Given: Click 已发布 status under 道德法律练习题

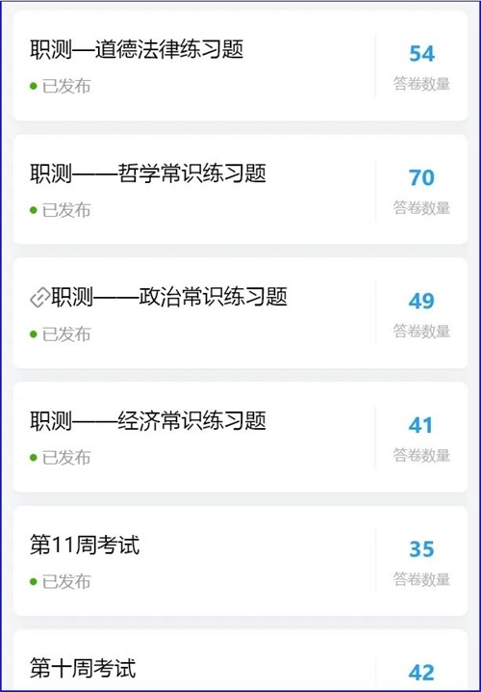Looking at the screenshot, I should (x=61, y=86).
